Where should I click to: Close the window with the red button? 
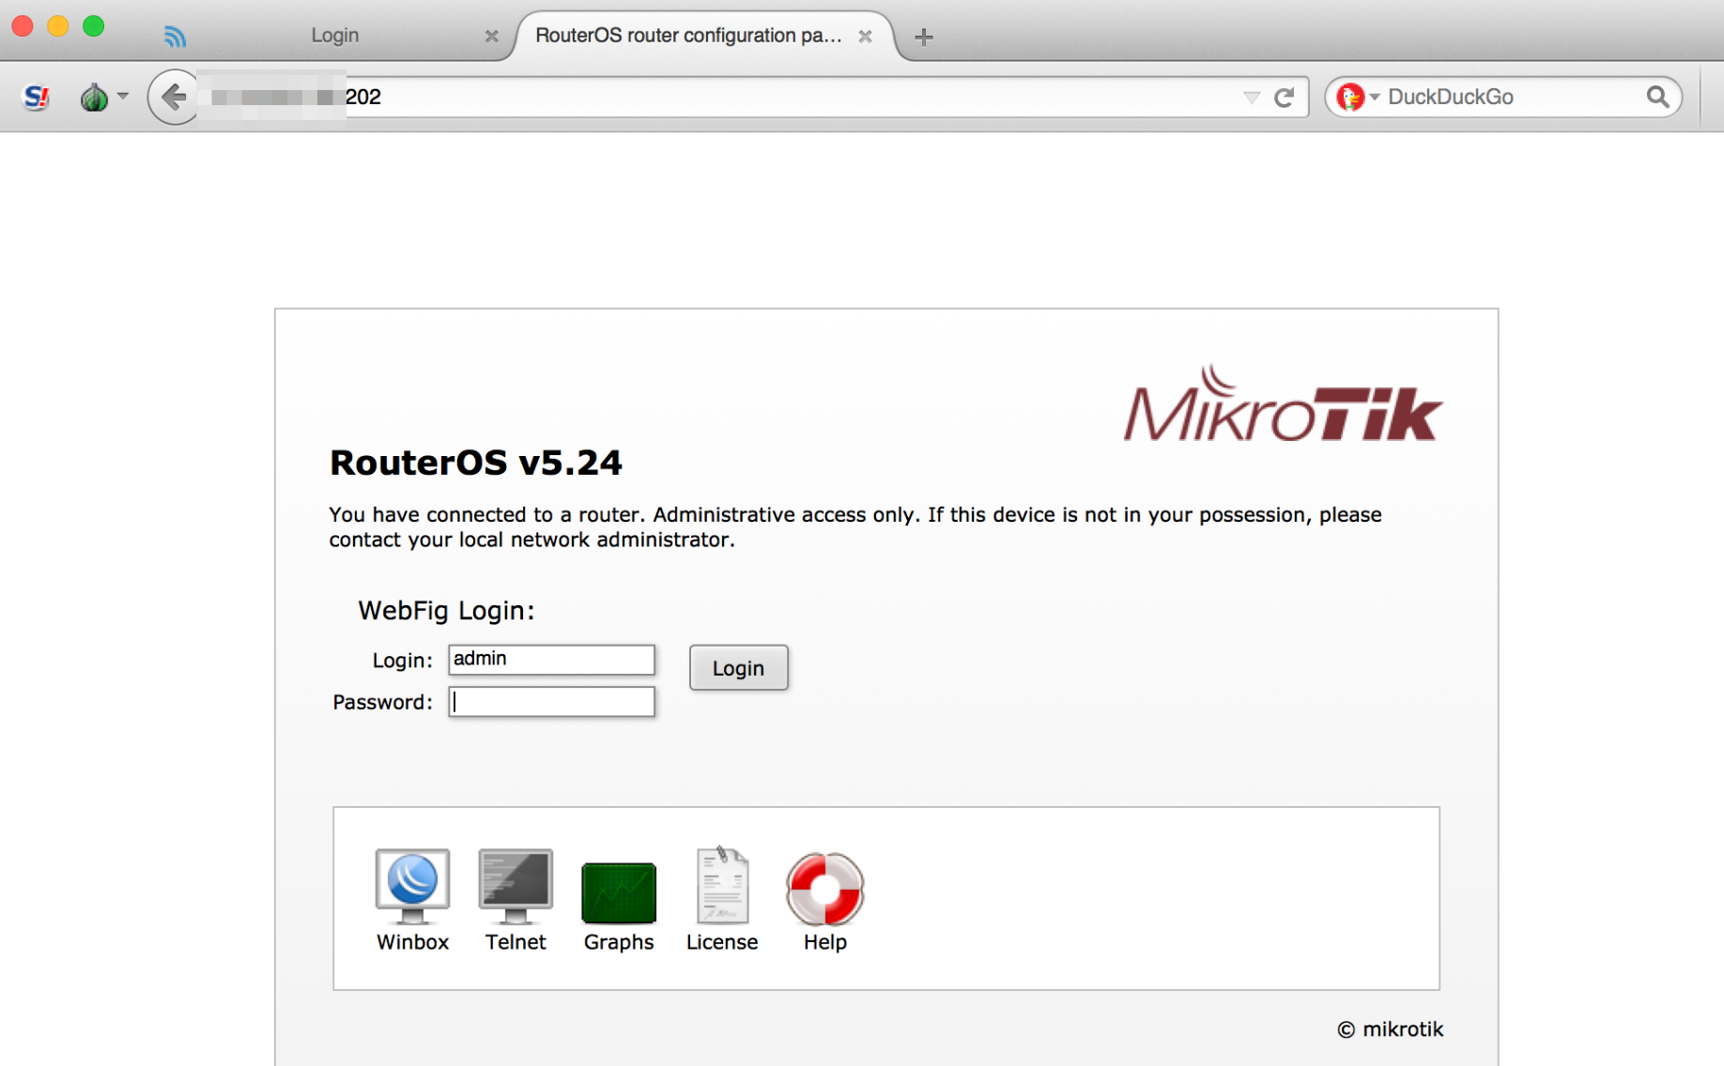pos(23,25)
